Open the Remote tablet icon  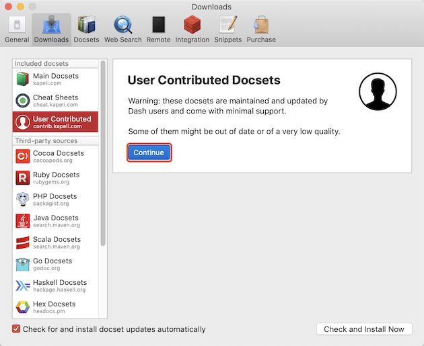pos(158,25)
